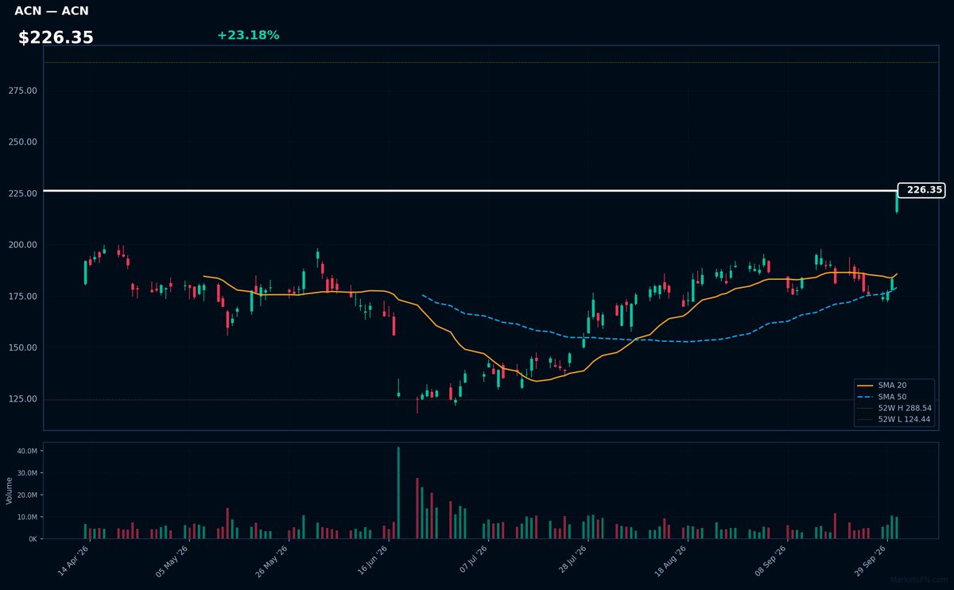The image size is (954, 590).
Task: Click the 08 Sep '26 date label
Action: tap(771, 560)
